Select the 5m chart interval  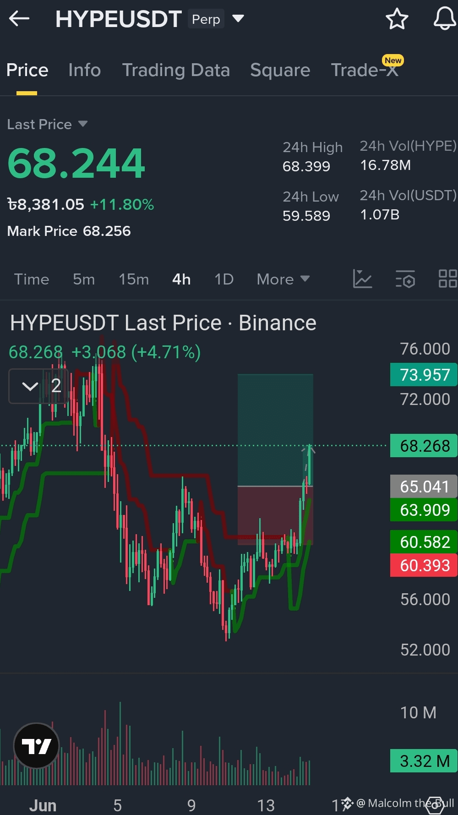pyautogui.click(x=84, y=279)
